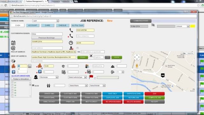This screenshot has height=115, width=204.
Task: Click the reminder bell with checkmark icon
Action: [x=36, y=77]
